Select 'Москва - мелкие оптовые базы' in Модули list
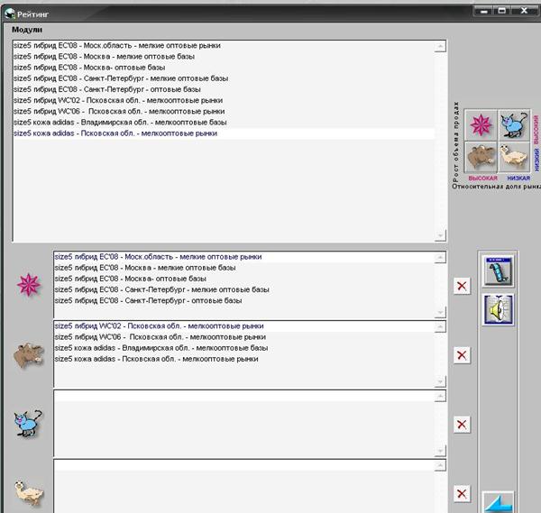541x513 pixels. (224, 57)
